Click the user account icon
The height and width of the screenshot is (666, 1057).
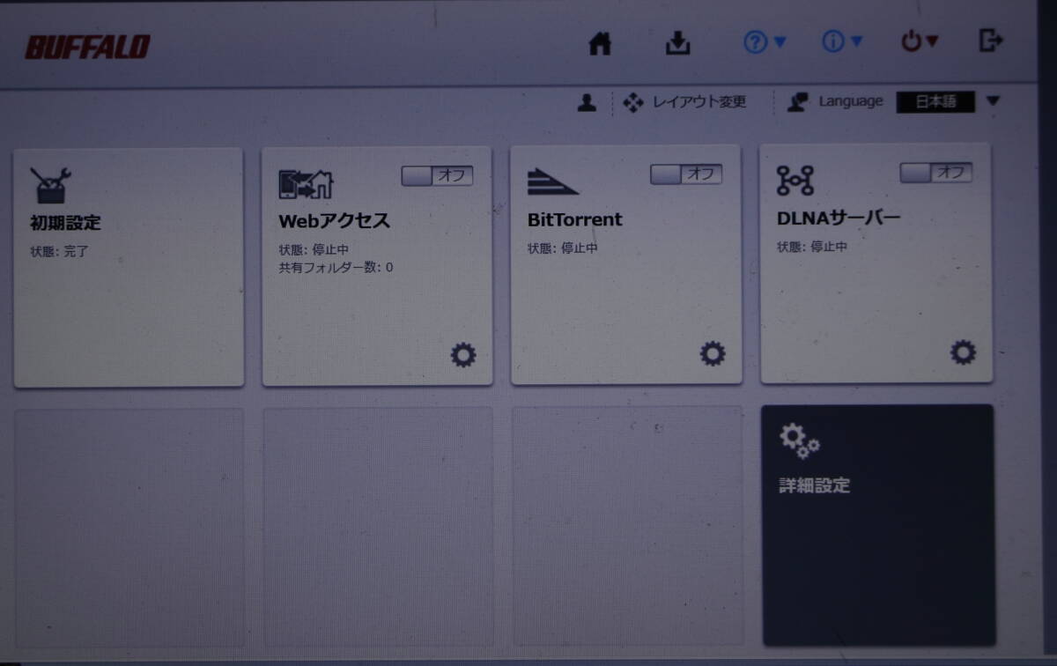pyautogui.click(x=588, y=103)
